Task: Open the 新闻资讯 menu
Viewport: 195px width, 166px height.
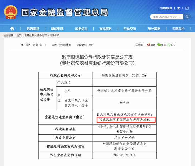Action: [x=57, y=29]
